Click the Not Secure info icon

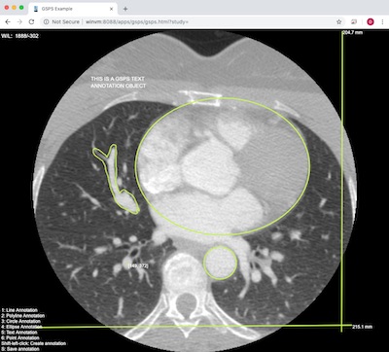[x=46, y=21]
